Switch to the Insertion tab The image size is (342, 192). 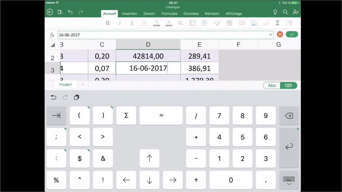tap(130, 14)
